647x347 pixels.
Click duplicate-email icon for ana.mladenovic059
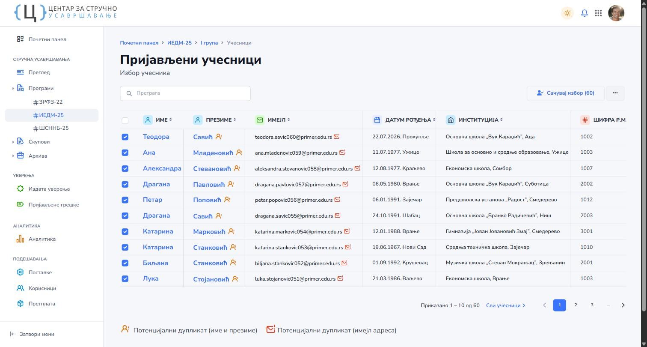click(342, 153)
